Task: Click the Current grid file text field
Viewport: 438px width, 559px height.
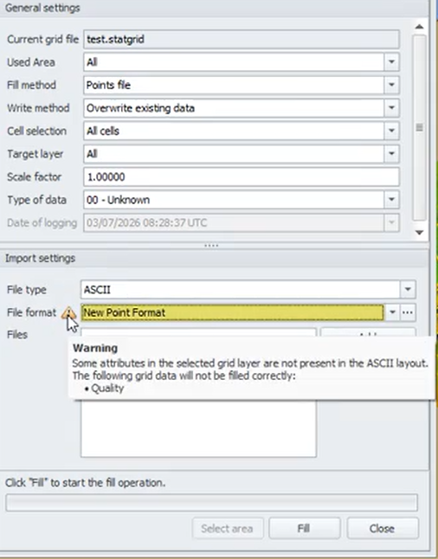Action: 242,39
